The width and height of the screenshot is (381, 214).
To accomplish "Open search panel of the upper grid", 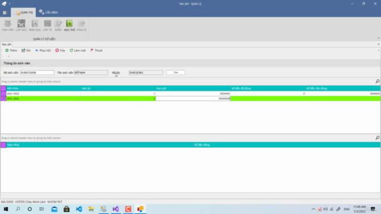I will click(377, 81).
